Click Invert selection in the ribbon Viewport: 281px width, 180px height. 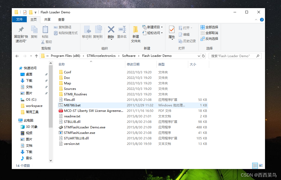209,39
